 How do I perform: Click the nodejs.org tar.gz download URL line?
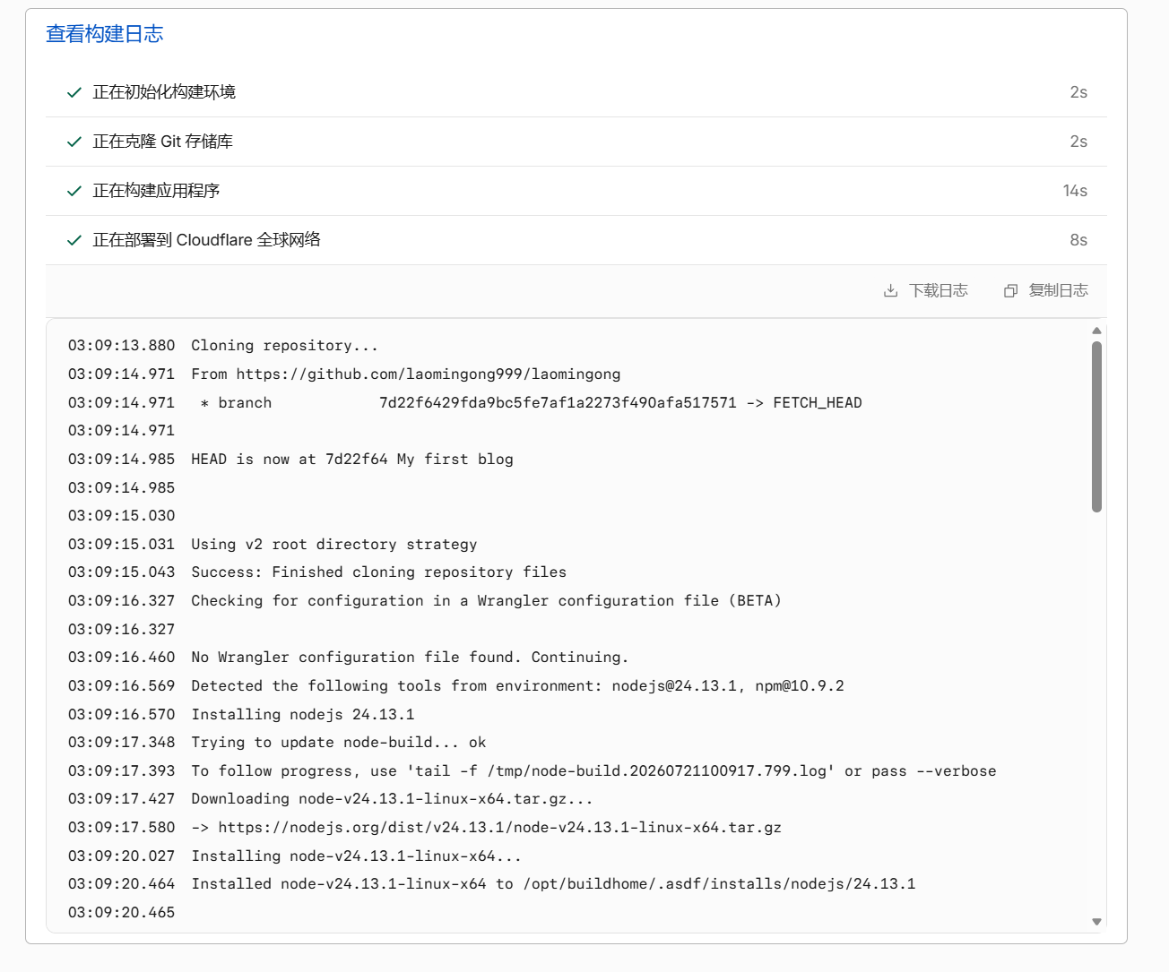tap(486, 827)
